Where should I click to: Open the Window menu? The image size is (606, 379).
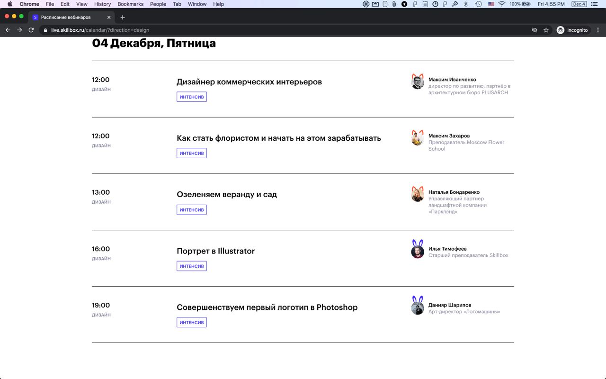point(197,4)
